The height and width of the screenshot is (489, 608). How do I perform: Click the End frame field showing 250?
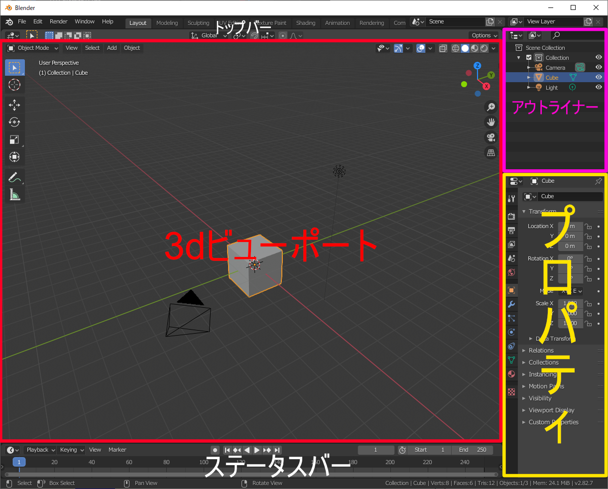472,450
